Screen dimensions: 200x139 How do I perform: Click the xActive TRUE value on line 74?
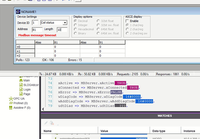pos(120,83)
